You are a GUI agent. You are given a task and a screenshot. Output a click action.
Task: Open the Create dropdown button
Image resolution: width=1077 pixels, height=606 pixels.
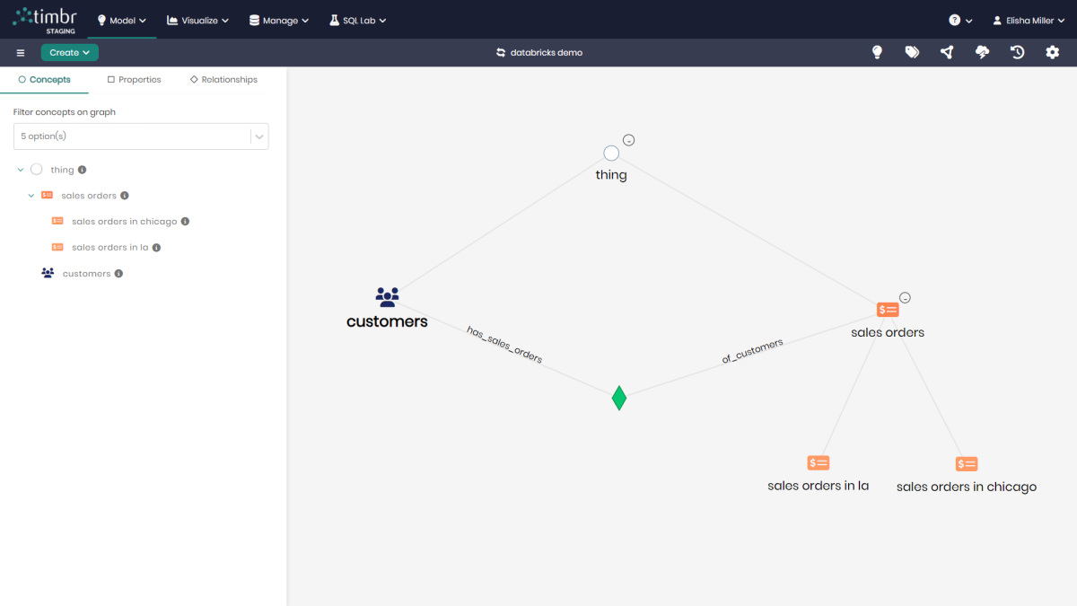tap(69, 53)
